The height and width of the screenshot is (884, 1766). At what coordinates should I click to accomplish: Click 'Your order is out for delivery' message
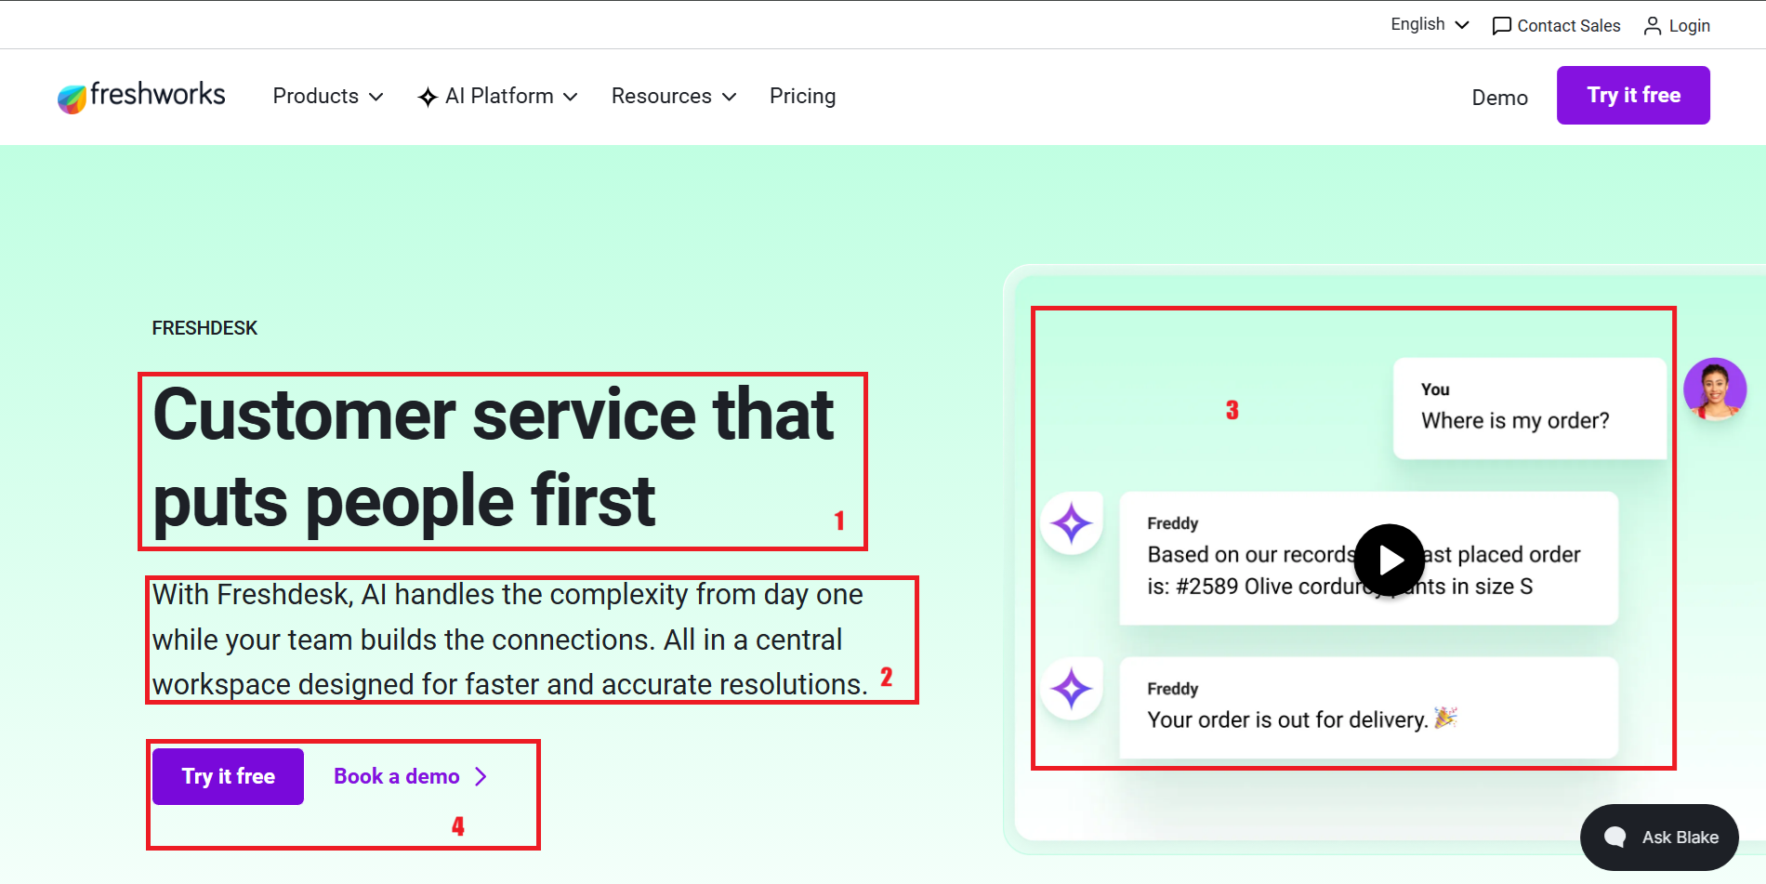pyautogui.click(x=1369, y=707)
